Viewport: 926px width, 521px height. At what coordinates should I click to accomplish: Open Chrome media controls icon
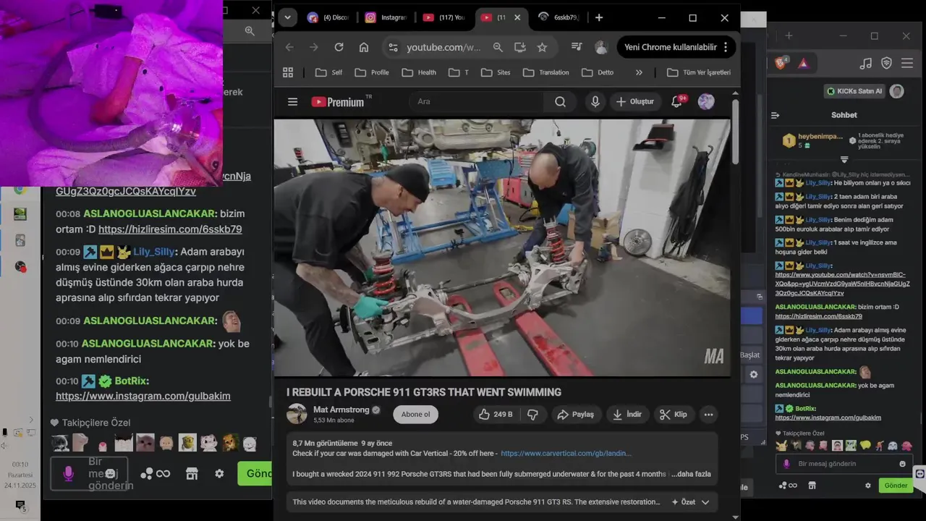click(577, 47)
